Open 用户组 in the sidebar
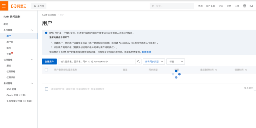The height and width of the screenshot is (128, 256). [x=10, y=42]
